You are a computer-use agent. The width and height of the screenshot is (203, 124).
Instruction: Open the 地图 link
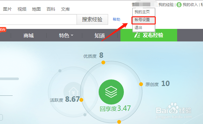coord(36,9)
